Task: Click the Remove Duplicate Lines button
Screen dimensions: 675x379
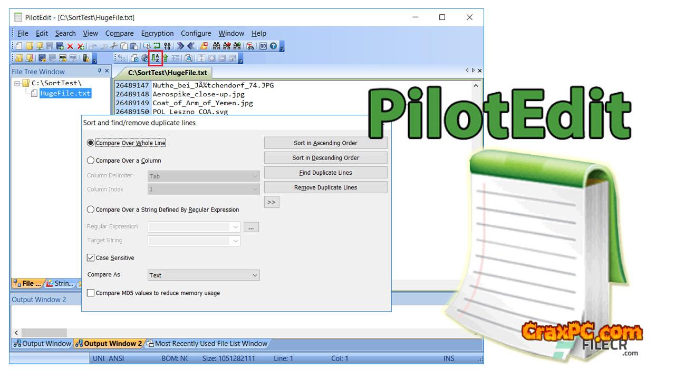Action: click(x=325, y=187)
